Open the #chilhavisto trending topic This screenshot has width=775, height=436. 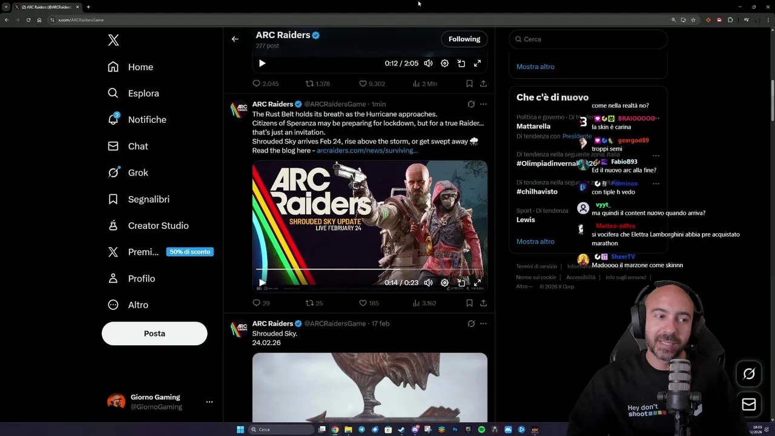coord(537,191)
